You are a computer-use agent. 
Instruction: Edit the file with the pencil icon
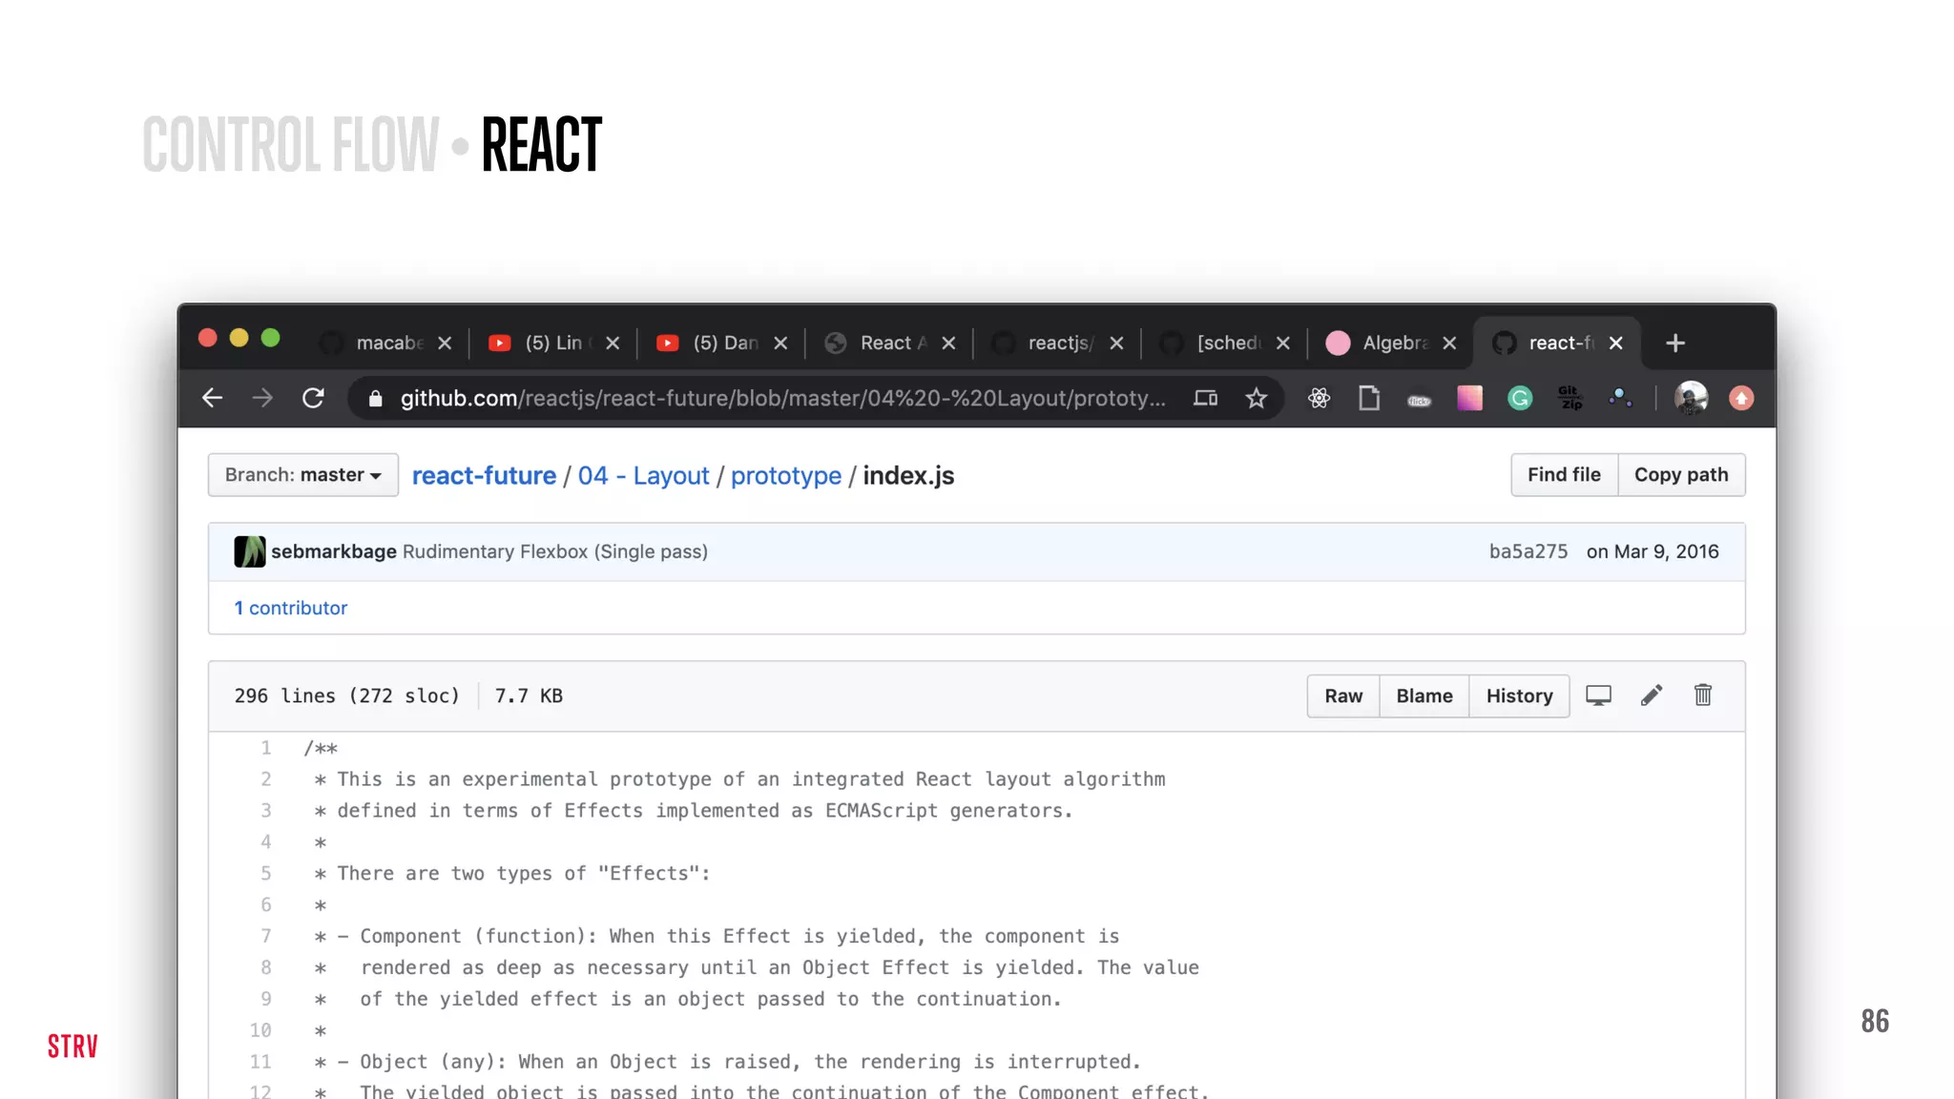click(1652, 695)
